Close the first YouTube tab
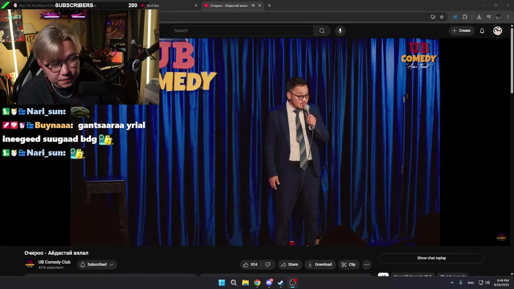Screen dimensions: 514x289 click(196, 6)
